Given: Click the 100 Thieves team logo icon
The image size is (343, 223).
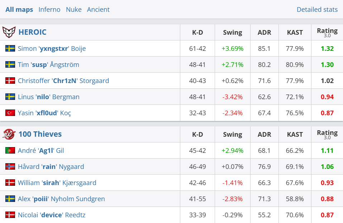Looking at the screenshot, I should click(9, 134).
